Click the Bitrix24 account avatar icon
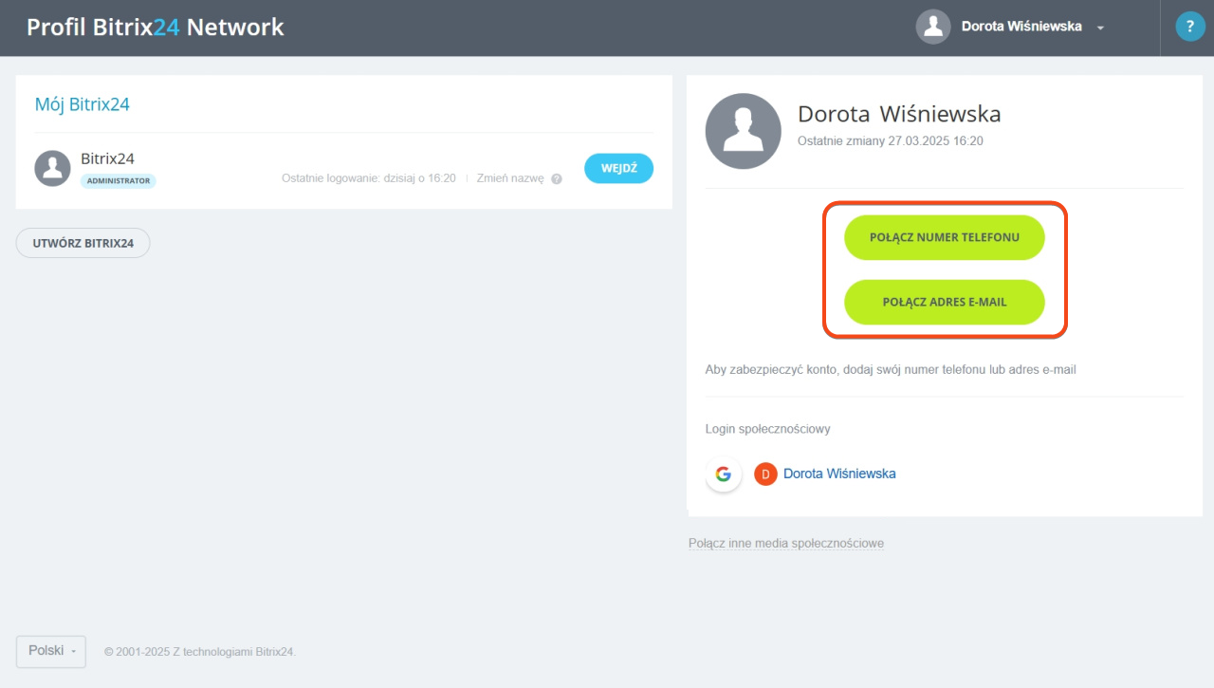Screen dimensions: 1214x688 pyautogui.click(x=52, y=168)
